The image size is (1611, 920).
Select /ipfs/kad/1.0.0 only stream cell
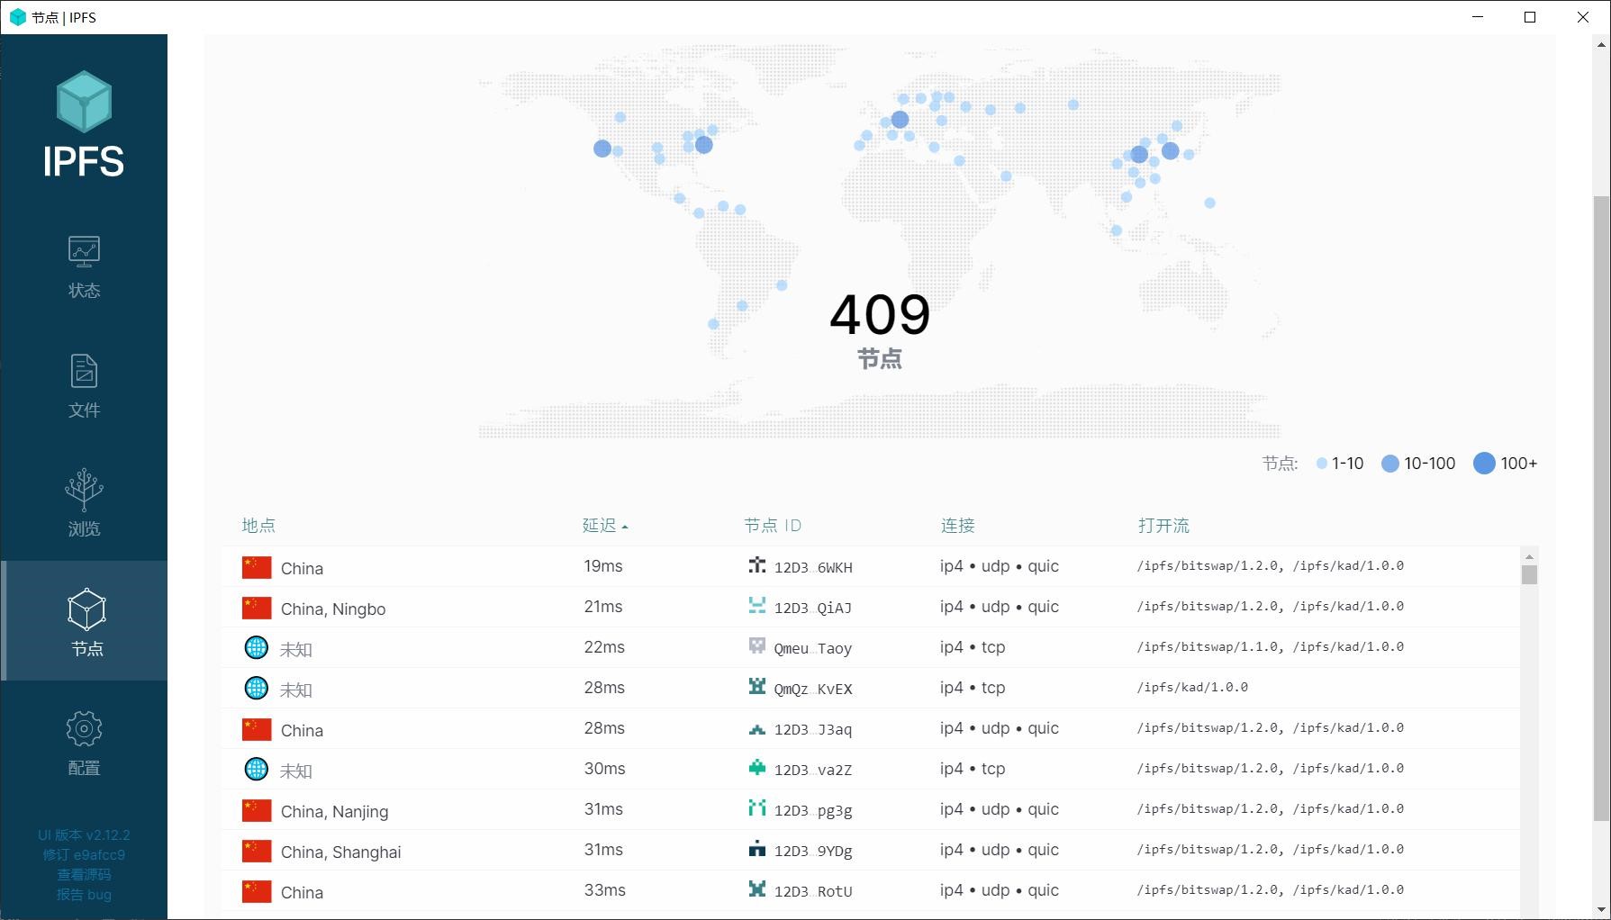click(1192, 687)
